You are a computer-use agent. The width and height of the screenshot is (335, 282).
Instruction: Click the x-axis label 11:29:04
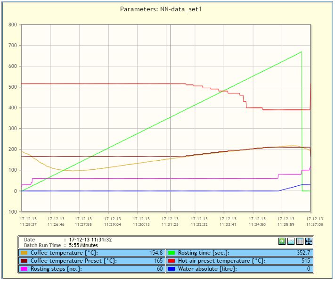[113, 224]
